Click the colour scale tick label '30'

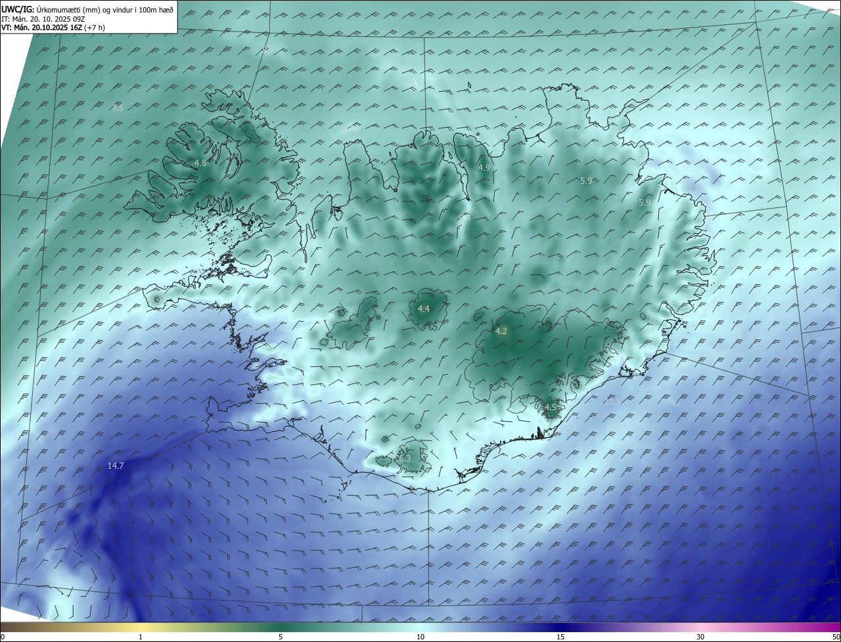coord(700,637)
